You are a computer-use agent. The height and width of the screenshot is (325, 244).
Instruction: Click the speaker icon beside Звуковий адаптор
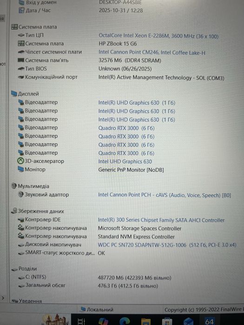tap(21, 195)
